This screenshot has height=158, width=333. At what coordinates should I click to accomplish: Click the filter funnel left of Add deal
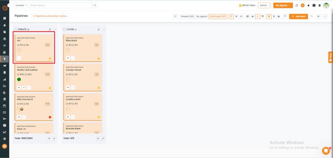285,16
